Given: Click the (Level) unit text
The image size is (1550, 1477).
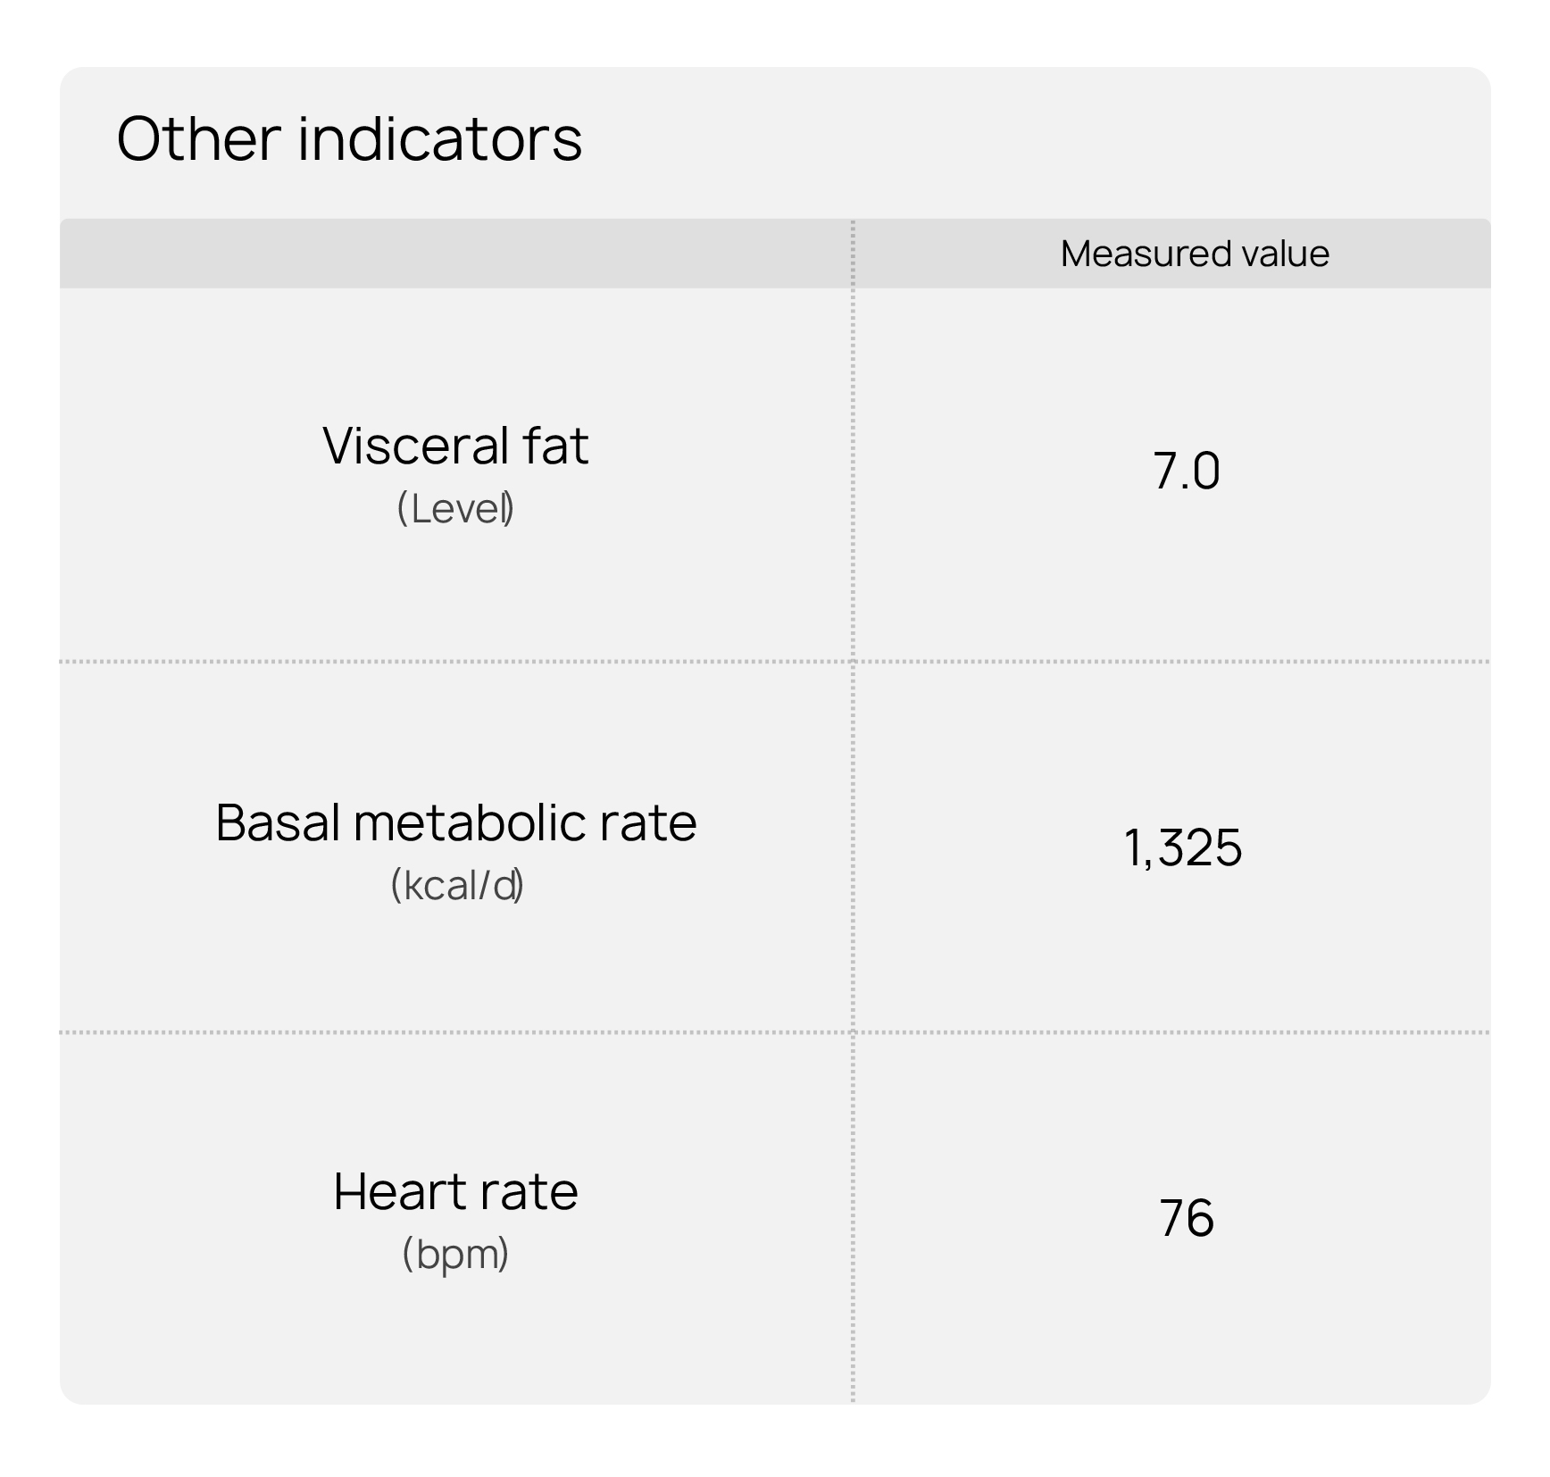Looking at the screenshot, I should (455, 509).
